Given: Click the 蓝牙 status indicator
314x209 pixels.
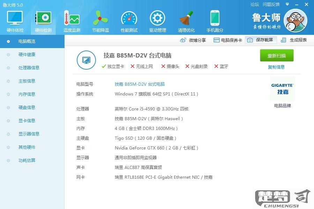Looking at the screenshot, I should [x=221, y=67].
